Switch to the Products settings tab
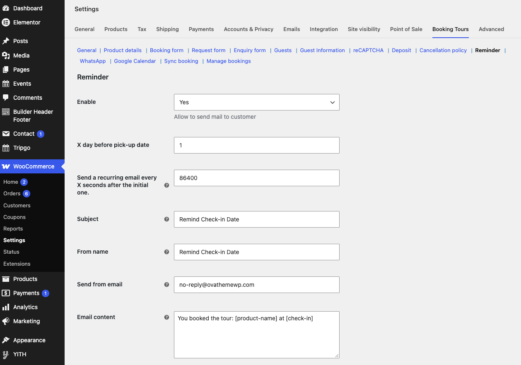 click(116, 29)
